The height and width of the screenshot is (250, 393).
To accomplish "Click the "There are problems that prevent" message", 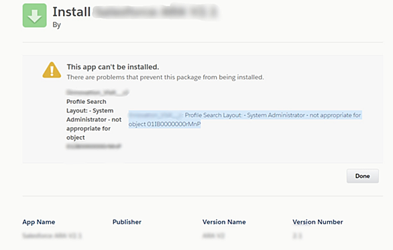I will tap(165, 77).
